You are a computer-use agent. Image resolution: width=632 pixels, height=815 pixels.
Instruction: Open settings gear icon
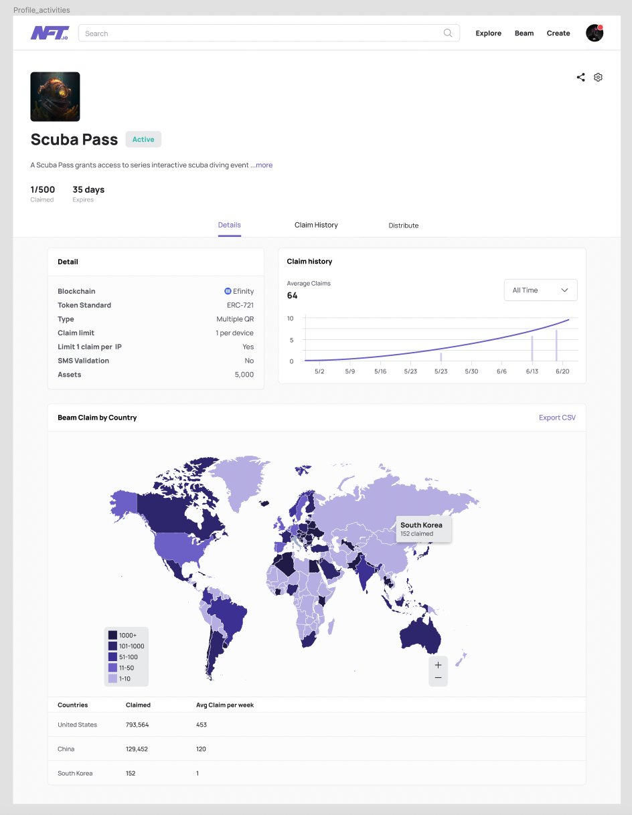point(599,77)
